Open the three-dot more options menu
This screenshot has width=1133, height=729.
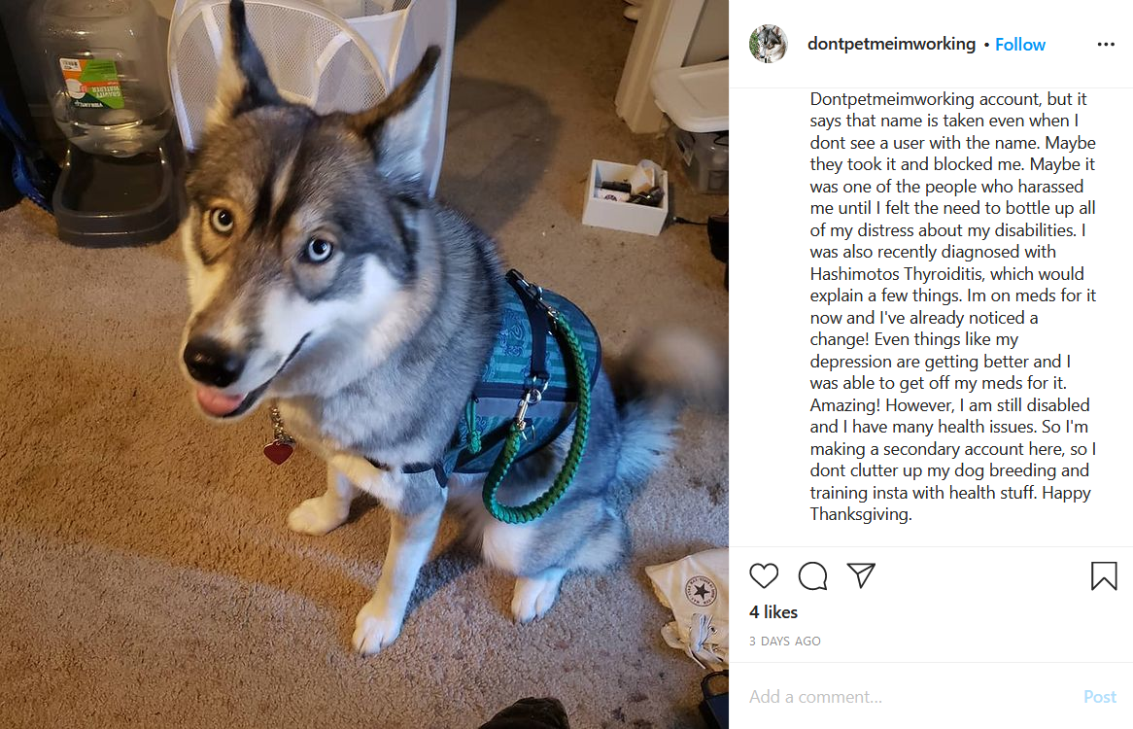(1106, 44)
